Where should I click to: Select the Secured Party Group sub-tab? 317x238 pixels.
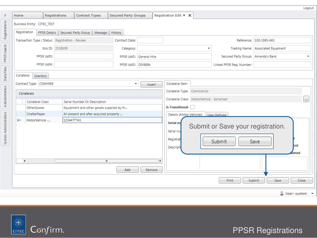pos(75,33)
